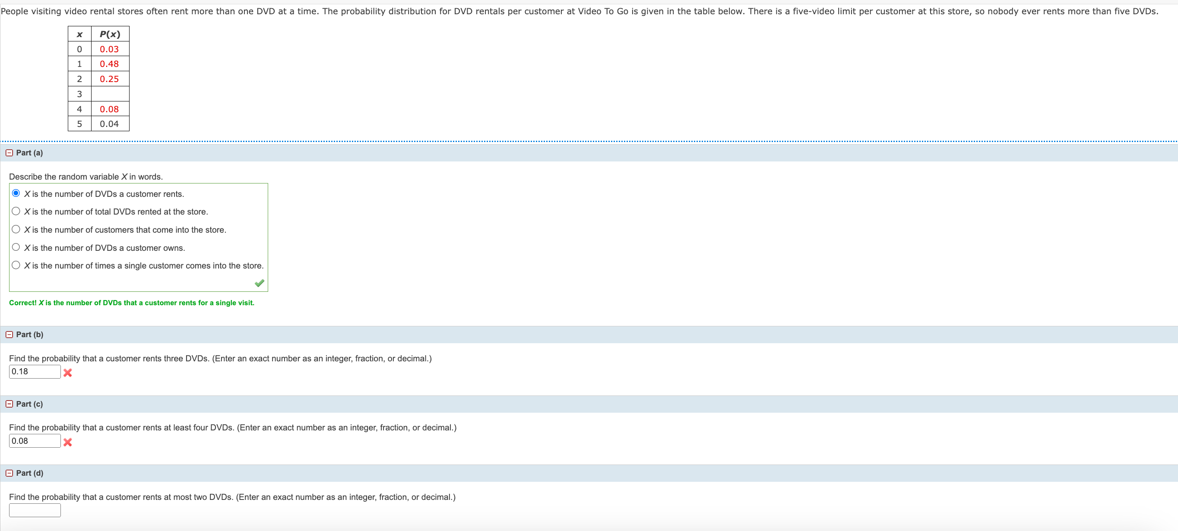The image size is (1178, 531).
Task: Click the minus icon beside Part (d) header
Action: tap(9, 473)
